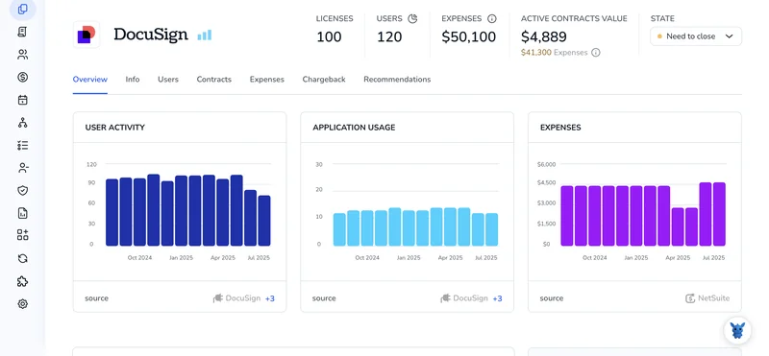The width and height of the screenshot is (769, 356).
Task: Expand +3 sources under User Activity
Action: [270, 298]
